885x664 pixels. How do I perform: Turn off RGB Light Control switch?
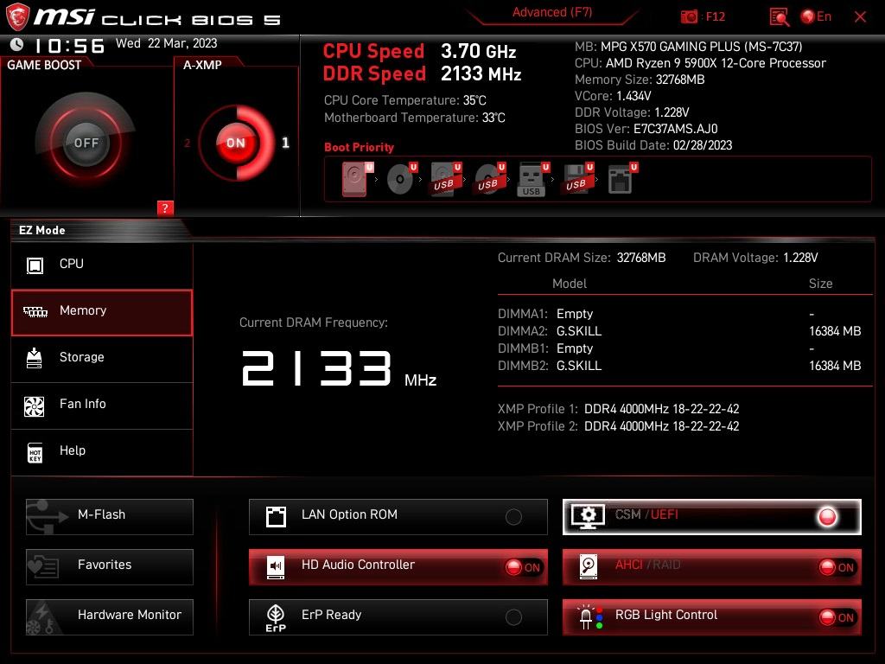tap(837, 617)
